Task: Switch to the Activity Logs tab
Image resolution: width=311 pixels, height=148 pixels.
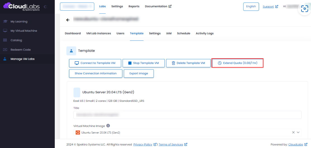Action: pyautogui.click(x=205, y=33)
